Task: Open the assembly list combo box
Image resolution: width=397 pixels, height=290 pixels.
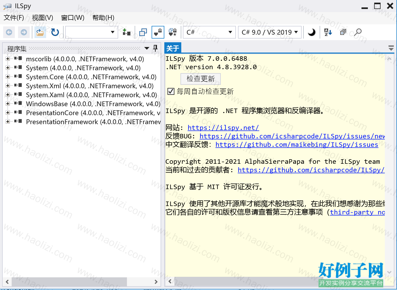Action: 92,32
